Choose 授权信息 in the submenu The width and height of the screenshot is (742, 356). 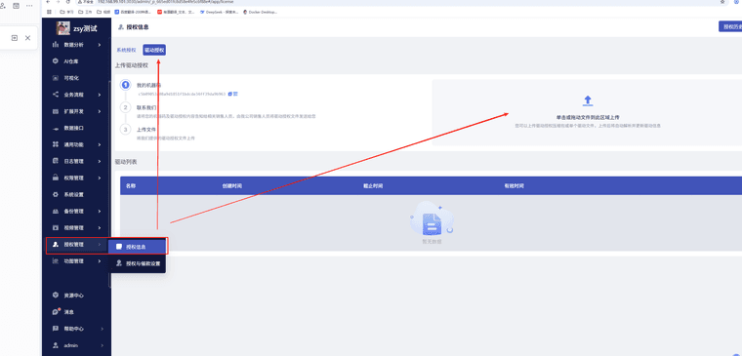[137, 247]
